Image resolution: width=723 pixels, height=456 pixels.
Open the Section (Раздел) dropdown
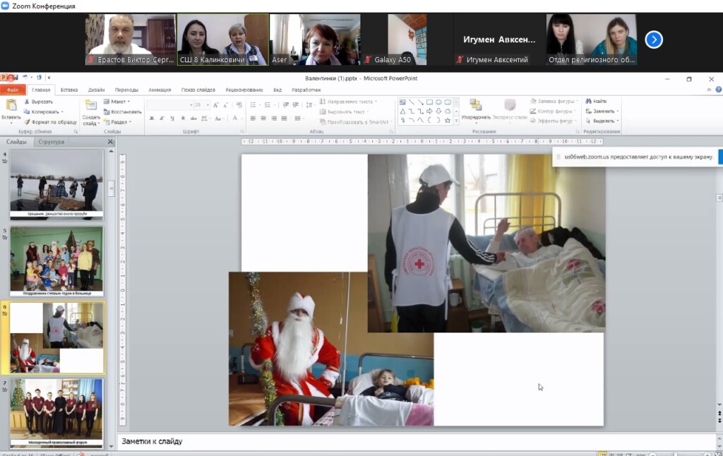[118, 122]
